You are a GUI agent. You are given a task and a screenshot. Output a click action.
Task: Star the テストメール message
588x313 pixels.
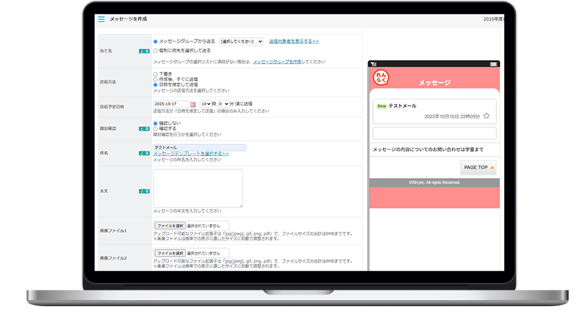point(487,116)
